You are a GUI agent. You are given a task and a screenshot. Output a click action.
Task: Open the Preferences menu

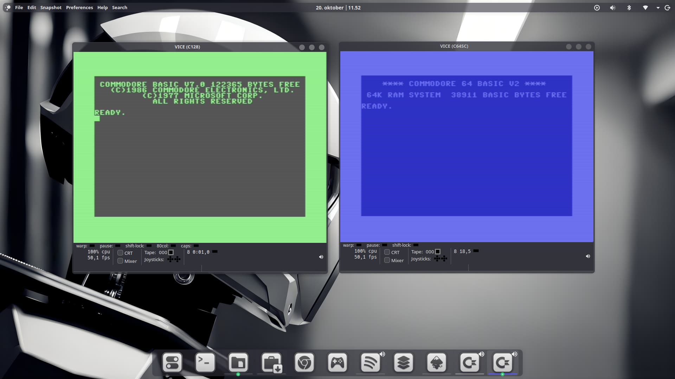79,7
